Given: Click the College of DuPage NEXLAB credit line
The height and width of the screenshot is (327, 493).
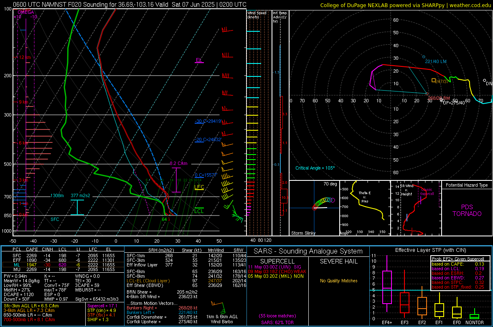Looking at the screenshot, I should [x=405, y=5].
